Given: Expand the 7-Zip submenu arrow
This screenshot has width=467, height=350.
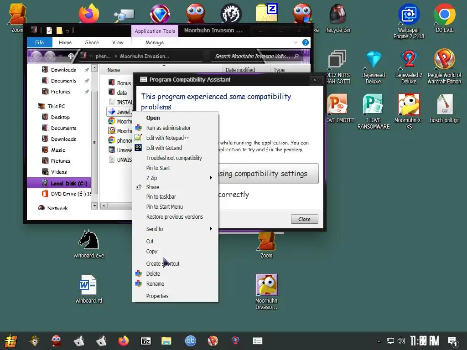Looking at the screenshot, I should pos(211,178).
